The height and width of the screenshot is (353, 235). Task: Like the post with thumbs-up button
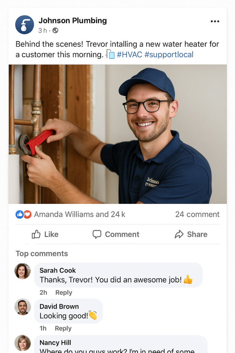45,234
